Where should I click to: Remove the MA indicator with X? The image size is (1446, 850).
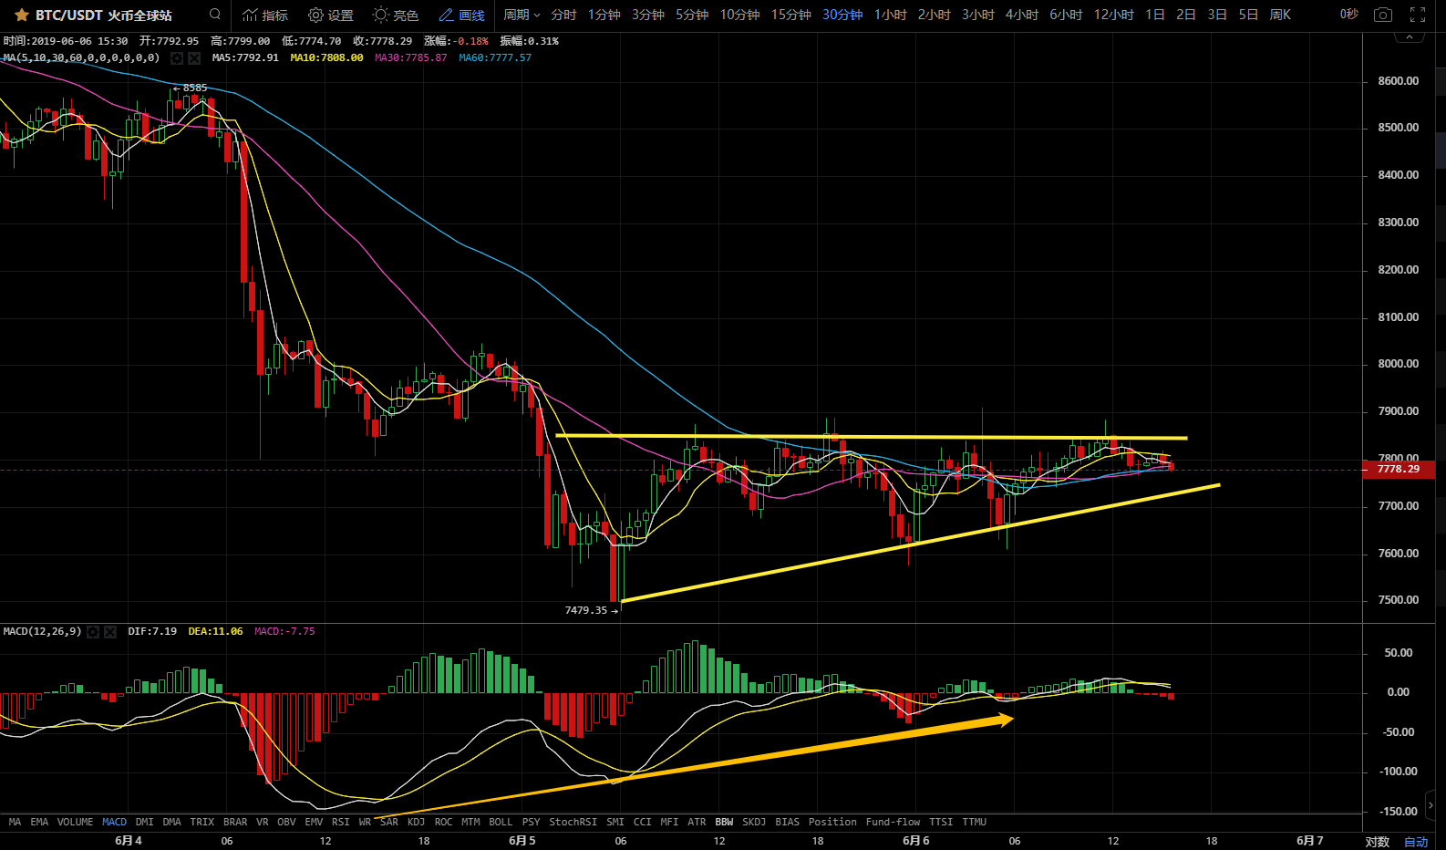(x=194, y=57)
